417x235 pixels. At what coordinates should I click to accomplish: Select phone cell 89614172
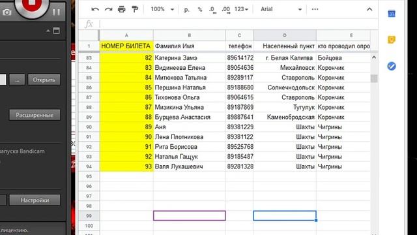tap(239, 58)
